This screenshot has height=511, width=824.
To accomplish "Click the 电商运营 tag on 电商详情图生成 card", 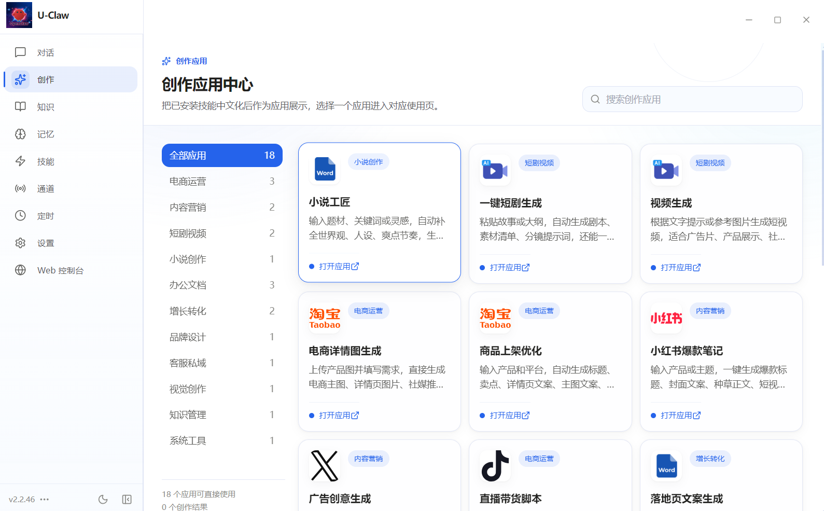I will pos(368,311).
